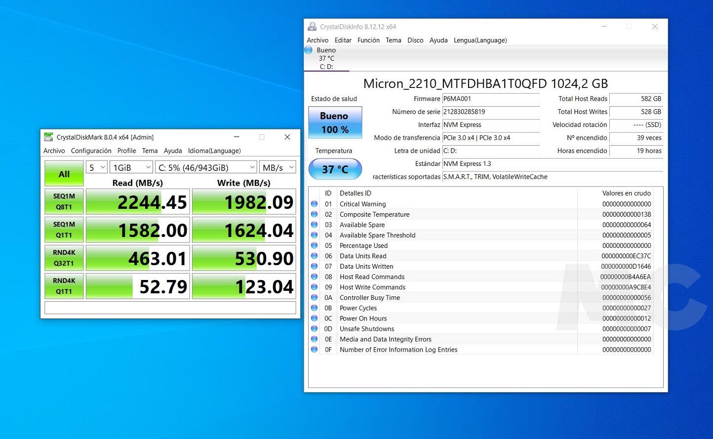Run all benchmarks with the All button
Viewport: 713px width, 439px height.
pos(64,174)
